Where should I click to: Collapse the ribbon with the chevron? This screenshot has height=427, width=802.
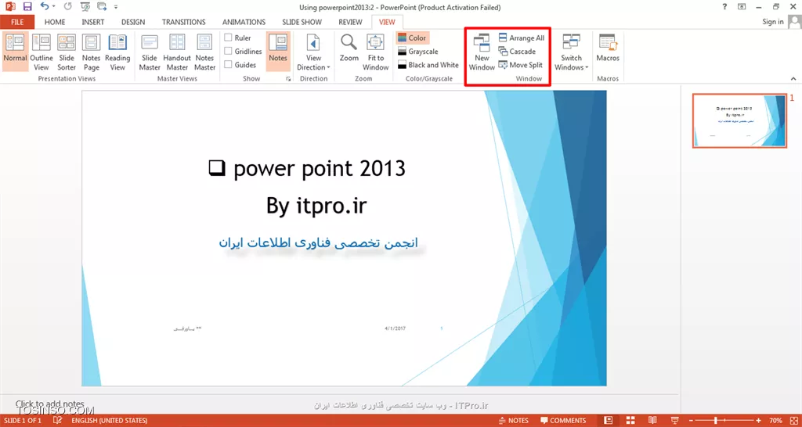(793, 79)
